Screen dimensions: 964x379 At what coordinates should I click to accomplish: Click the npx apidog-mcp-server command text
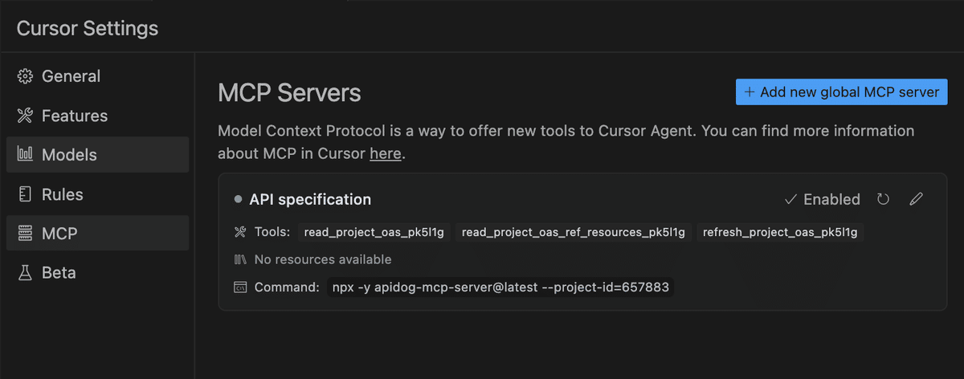(500, 287)
